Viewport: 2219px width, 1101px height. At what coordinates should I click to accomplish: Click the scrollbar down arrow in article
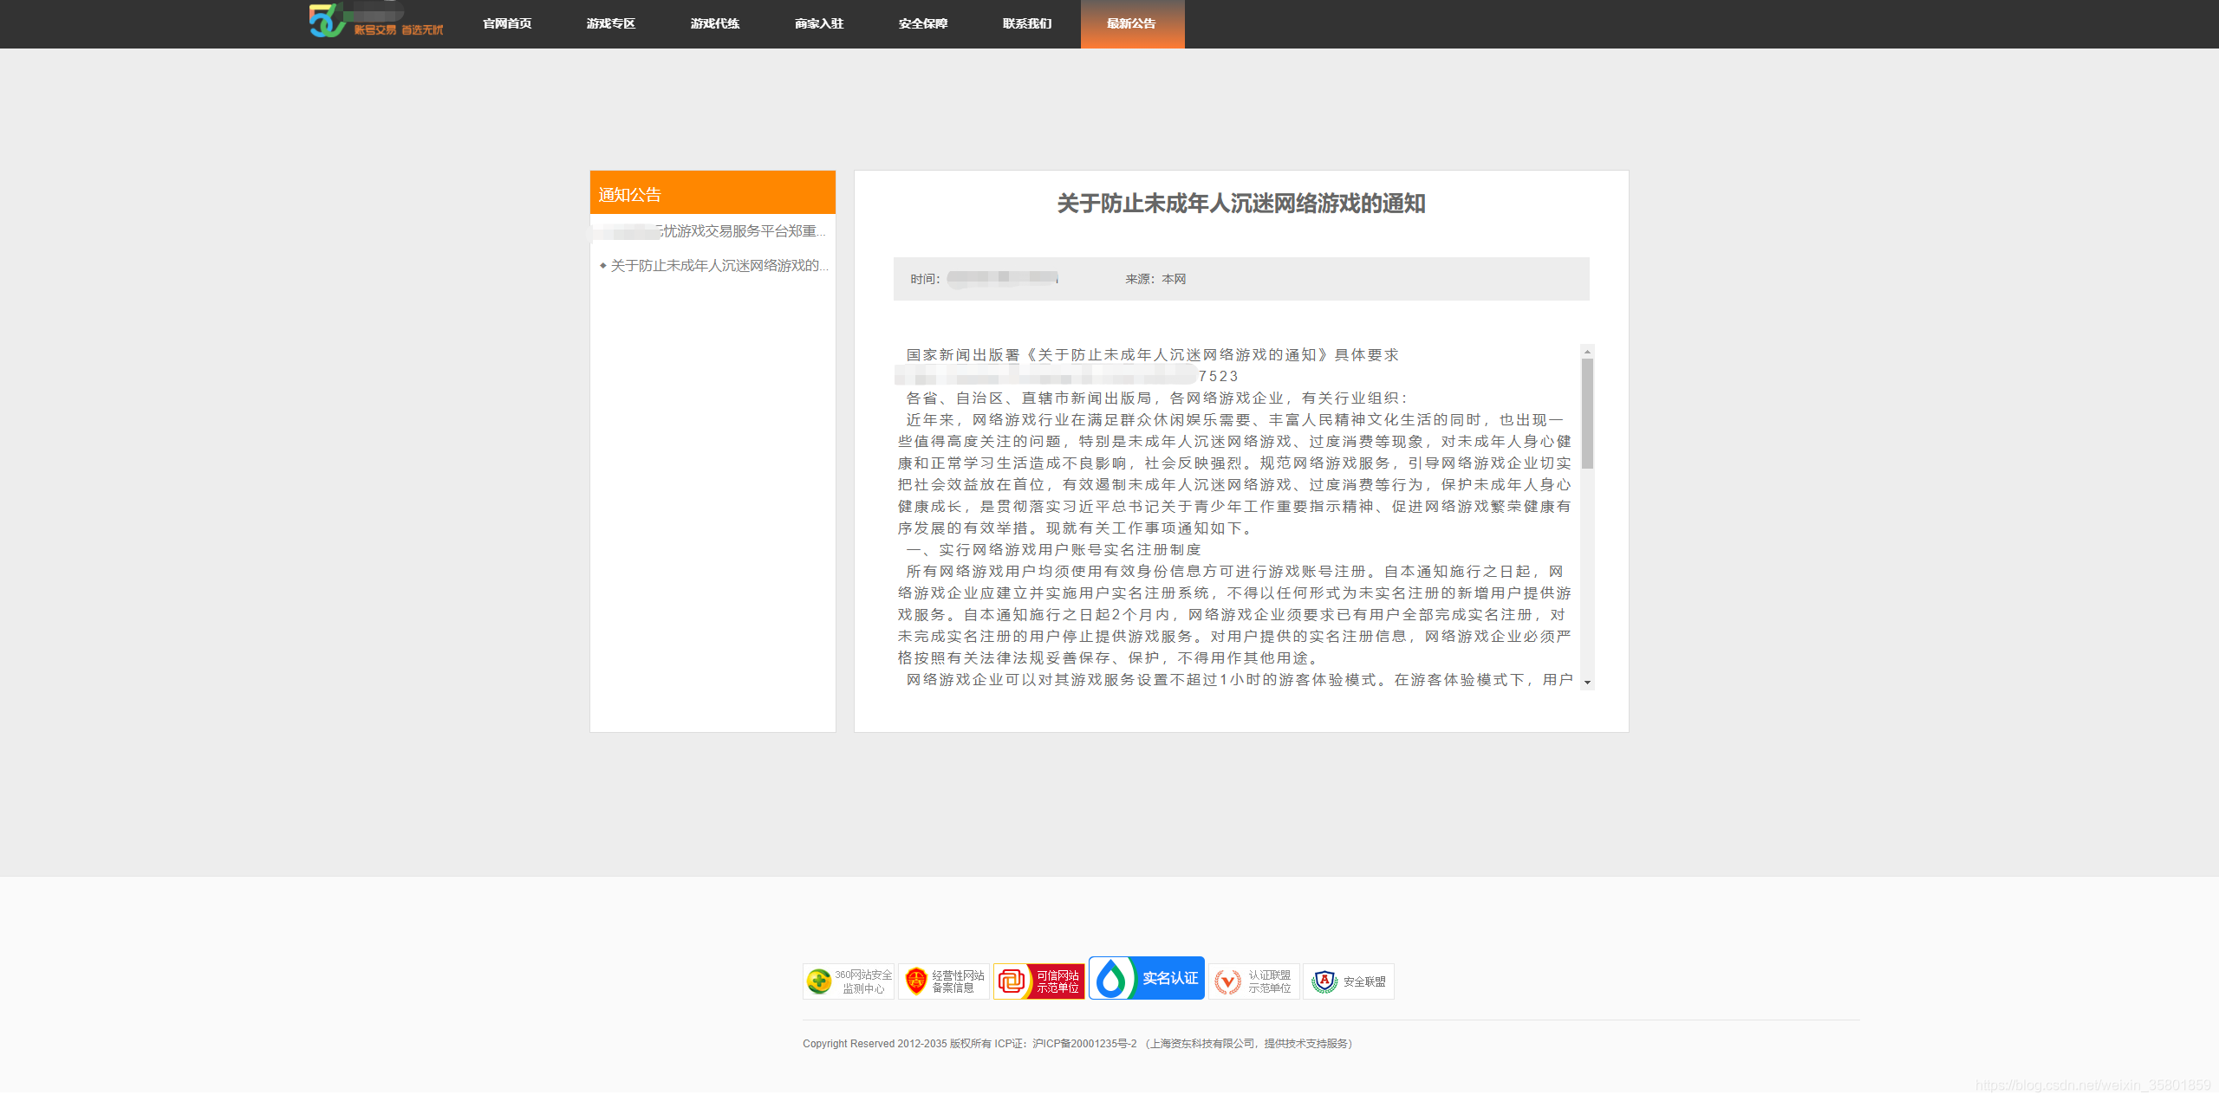[1587, 683]
